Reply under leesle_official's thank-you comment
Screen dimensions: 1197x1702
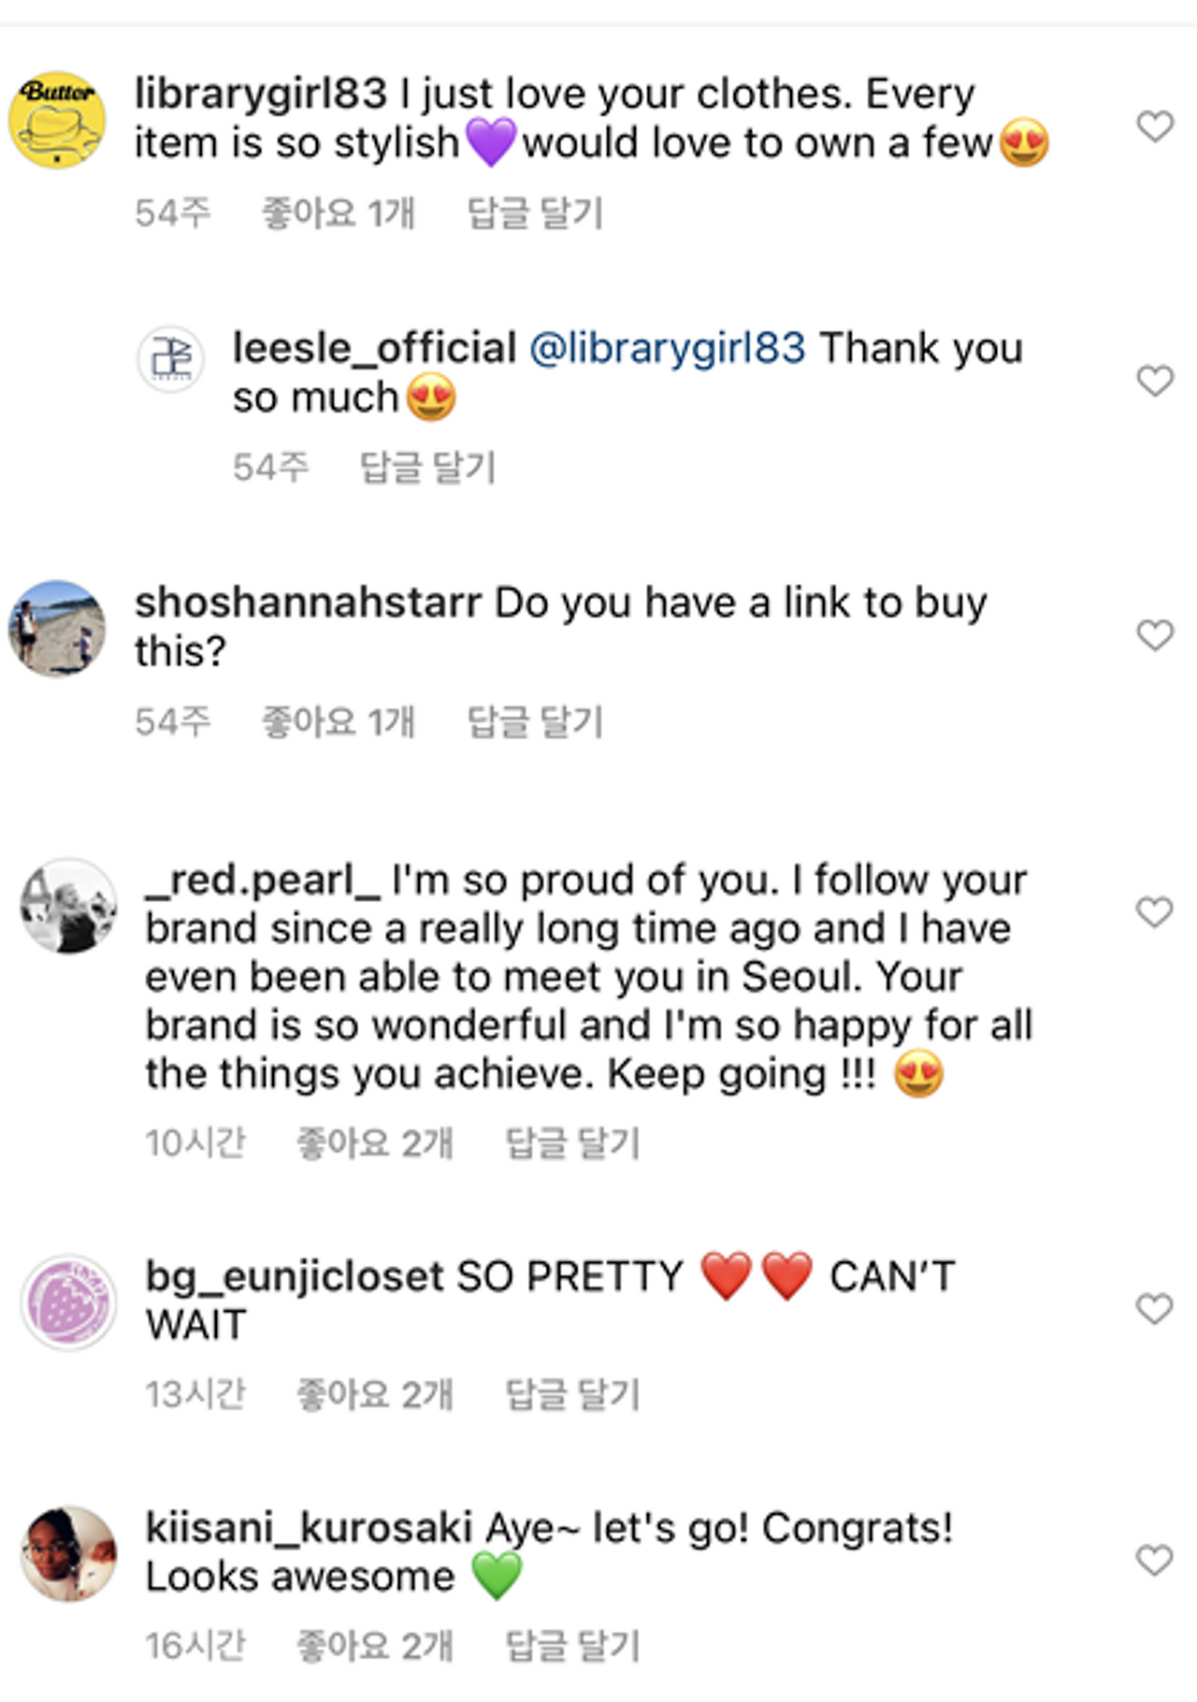click(x=427, y=468)
